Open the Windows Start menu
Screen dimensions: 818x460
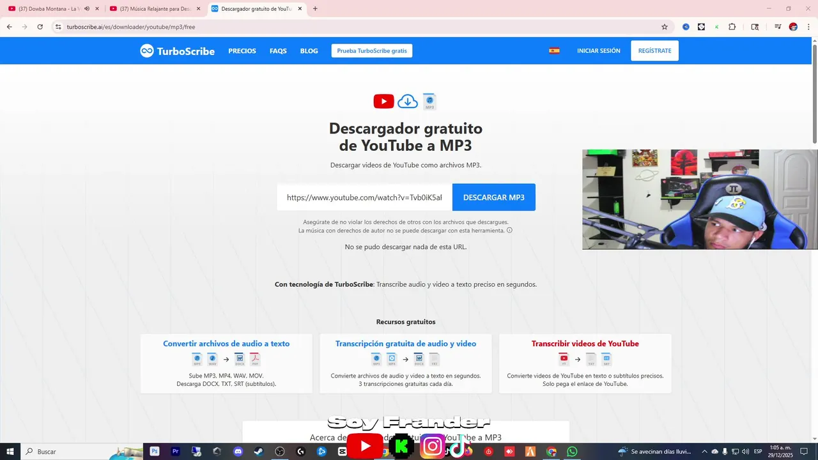(x=10, y=451)
